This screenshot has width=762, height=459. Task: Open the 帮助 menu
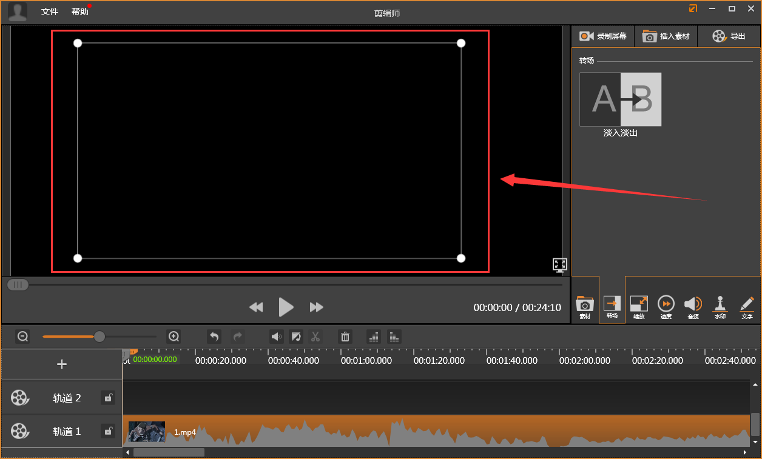tap(80, 12)
